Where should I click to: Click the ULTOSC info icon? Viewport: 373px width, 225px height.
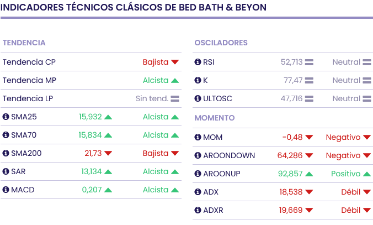198,98
